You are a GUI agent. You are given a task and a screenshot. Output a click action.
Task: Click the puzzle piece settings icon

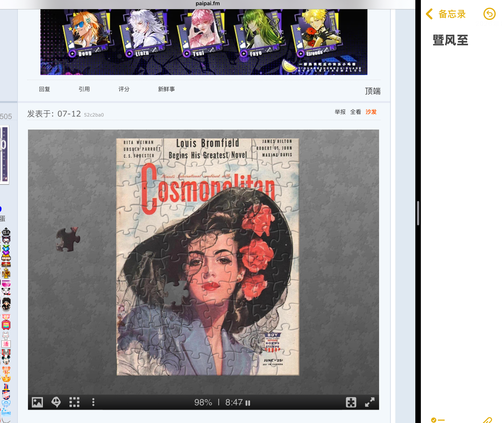(x=351, y=402)
